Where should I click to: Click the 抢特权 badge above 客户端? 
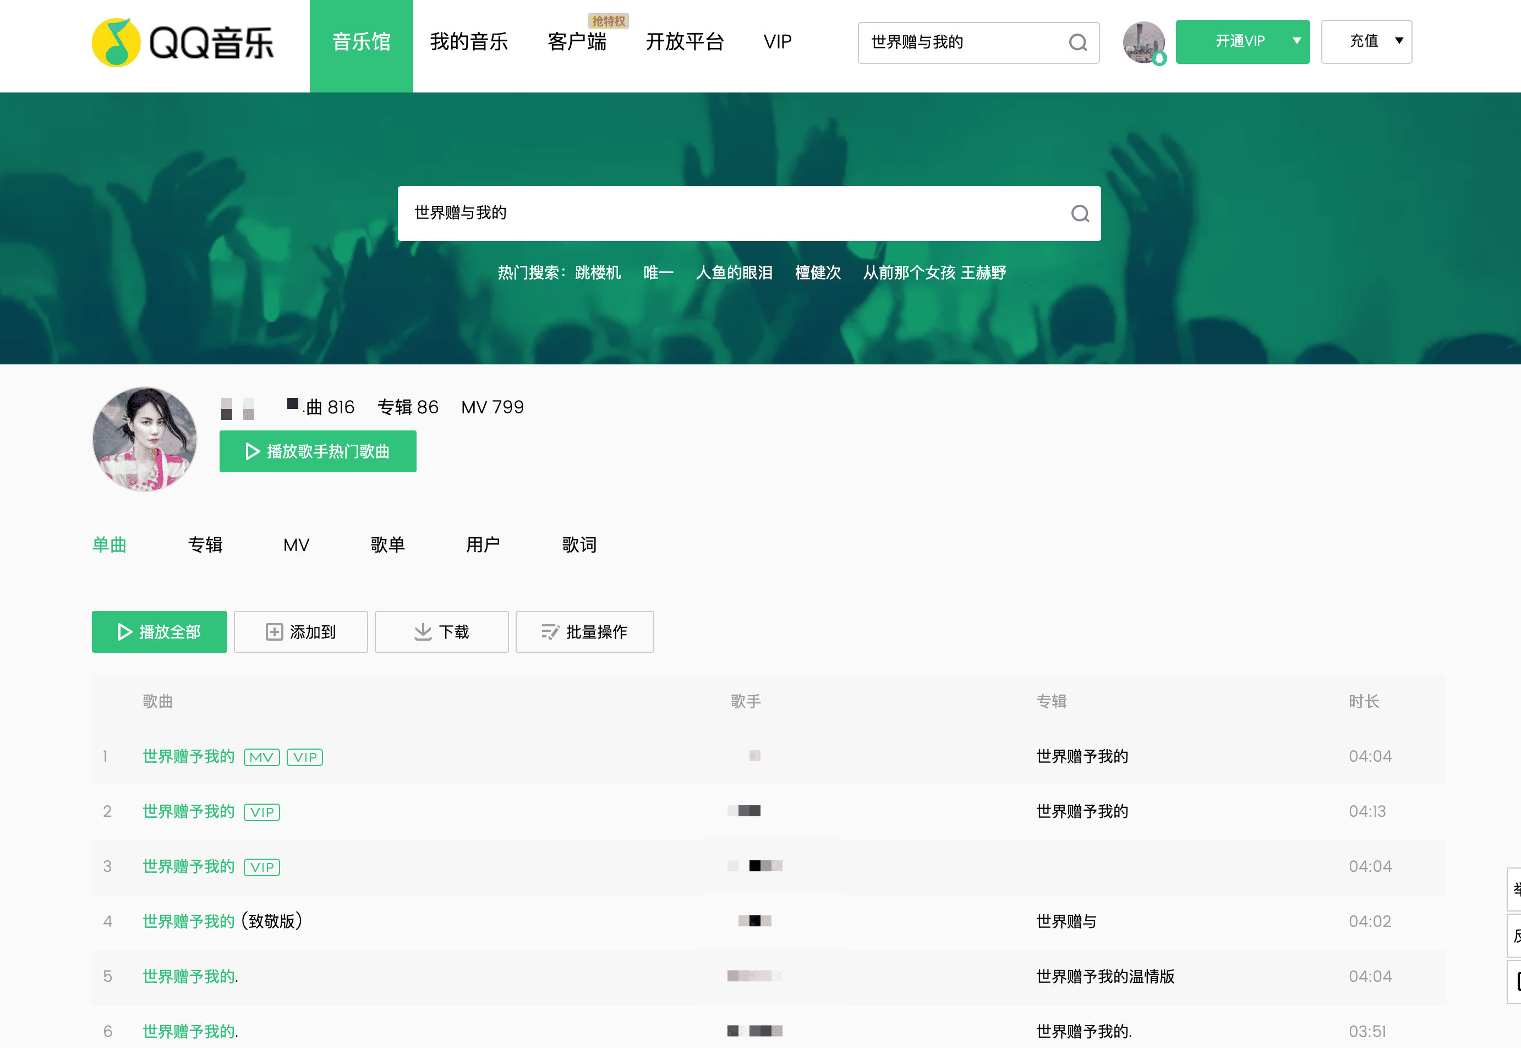(608, 21)
